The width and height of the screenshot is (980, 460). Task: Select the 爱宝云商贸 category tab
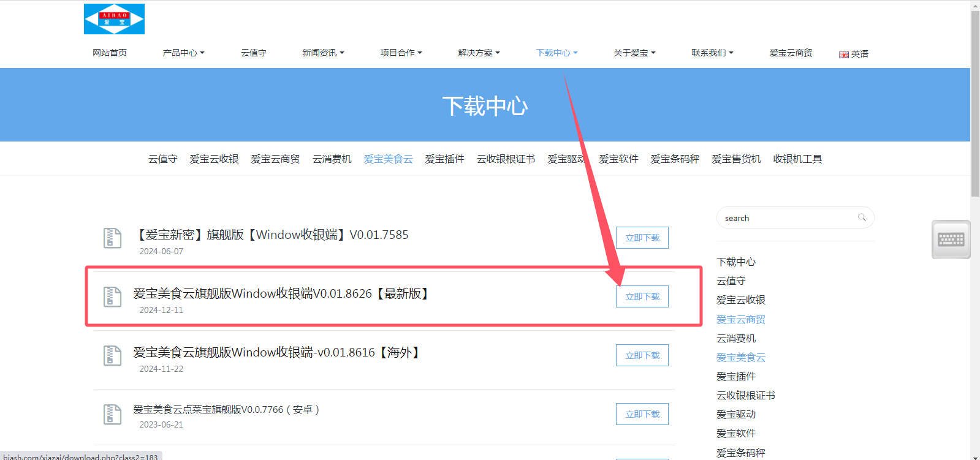pos(275,159)
